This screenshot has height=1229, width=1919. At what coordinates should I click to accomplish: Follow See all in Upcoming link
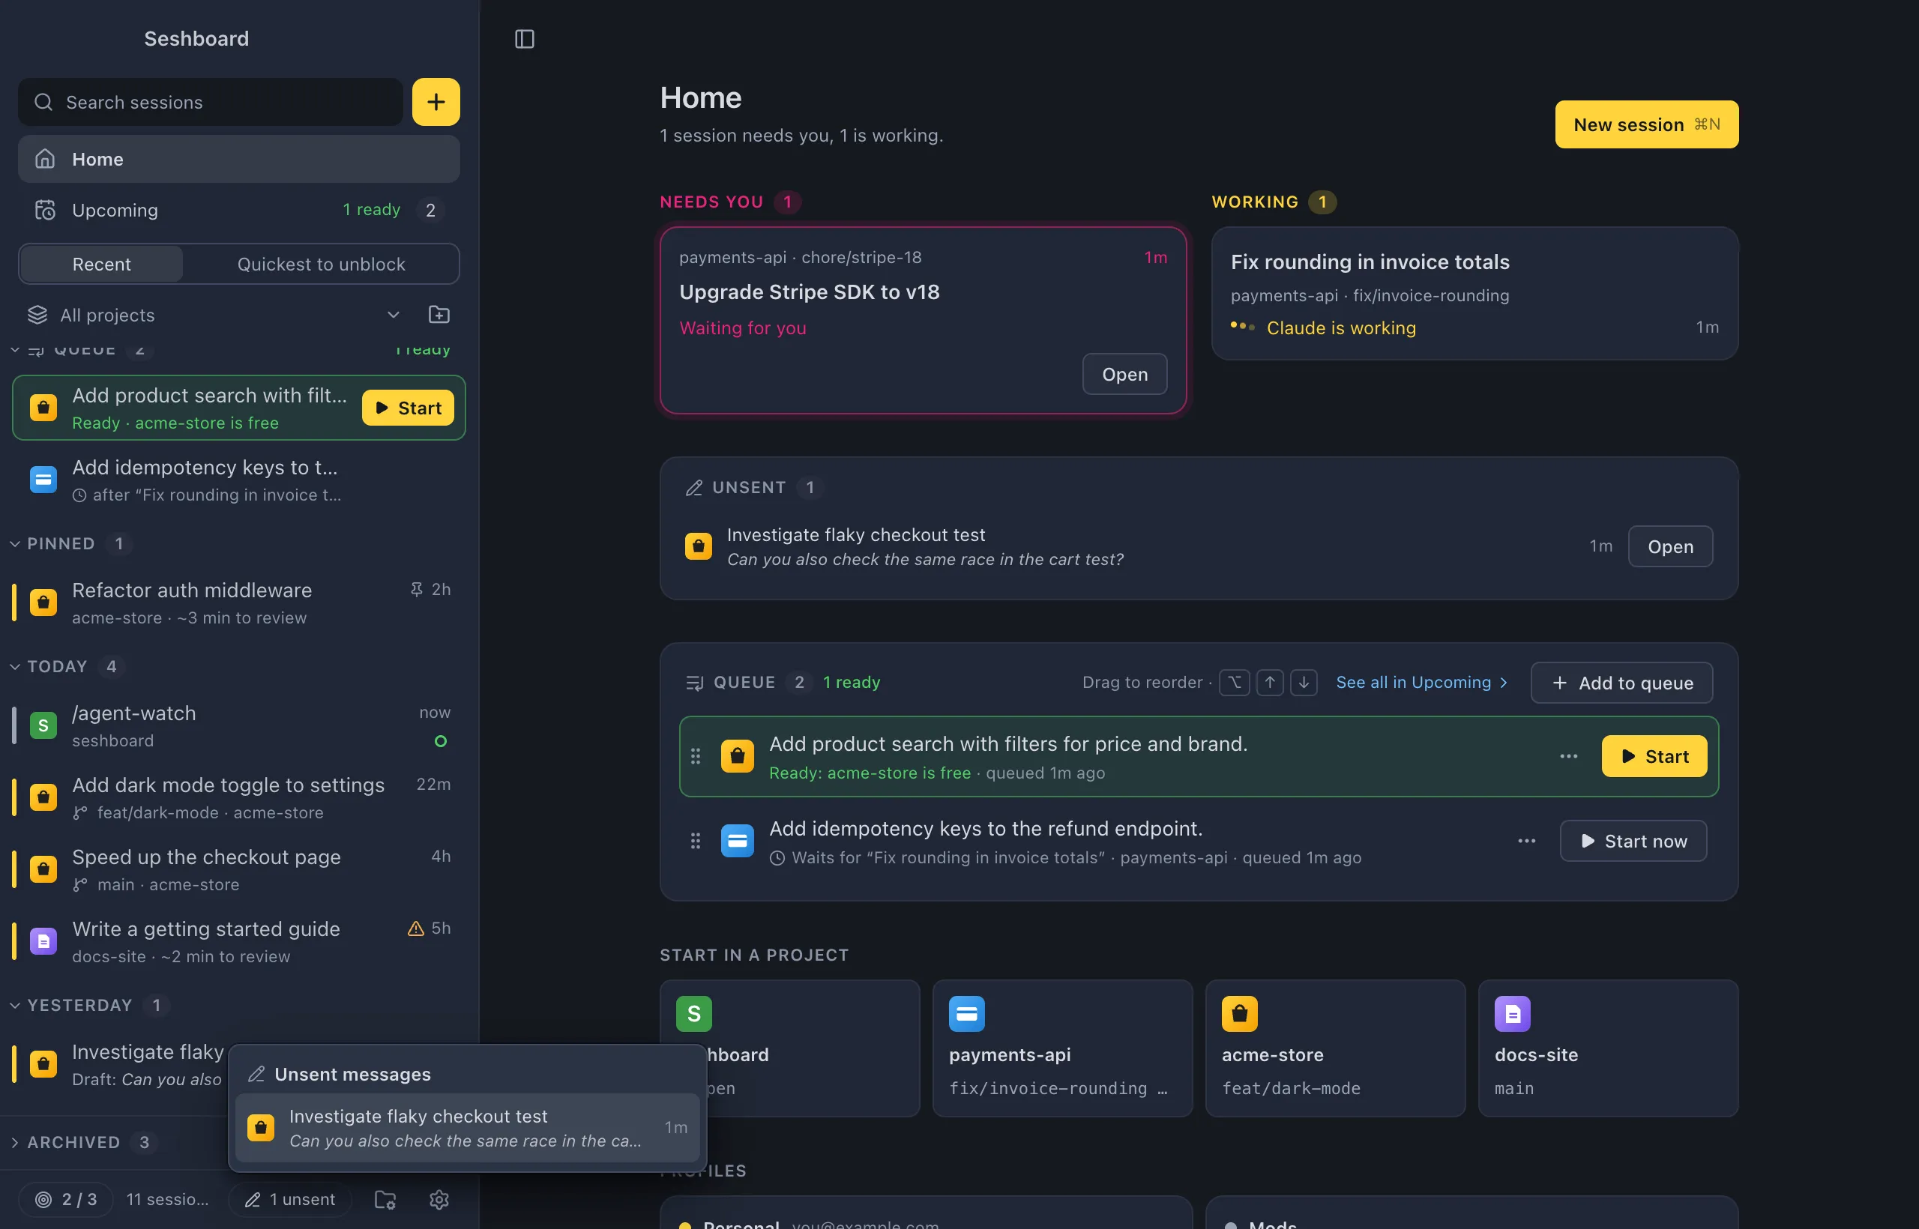coord(1422,683)
